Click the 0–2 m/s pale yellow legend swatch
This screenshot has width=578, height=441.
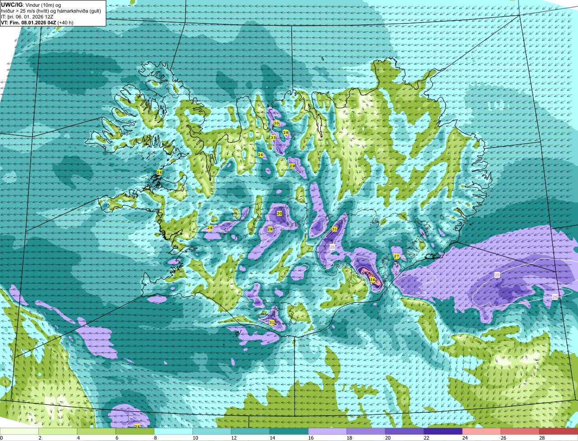pyautogui.click(x=19, y=432)
